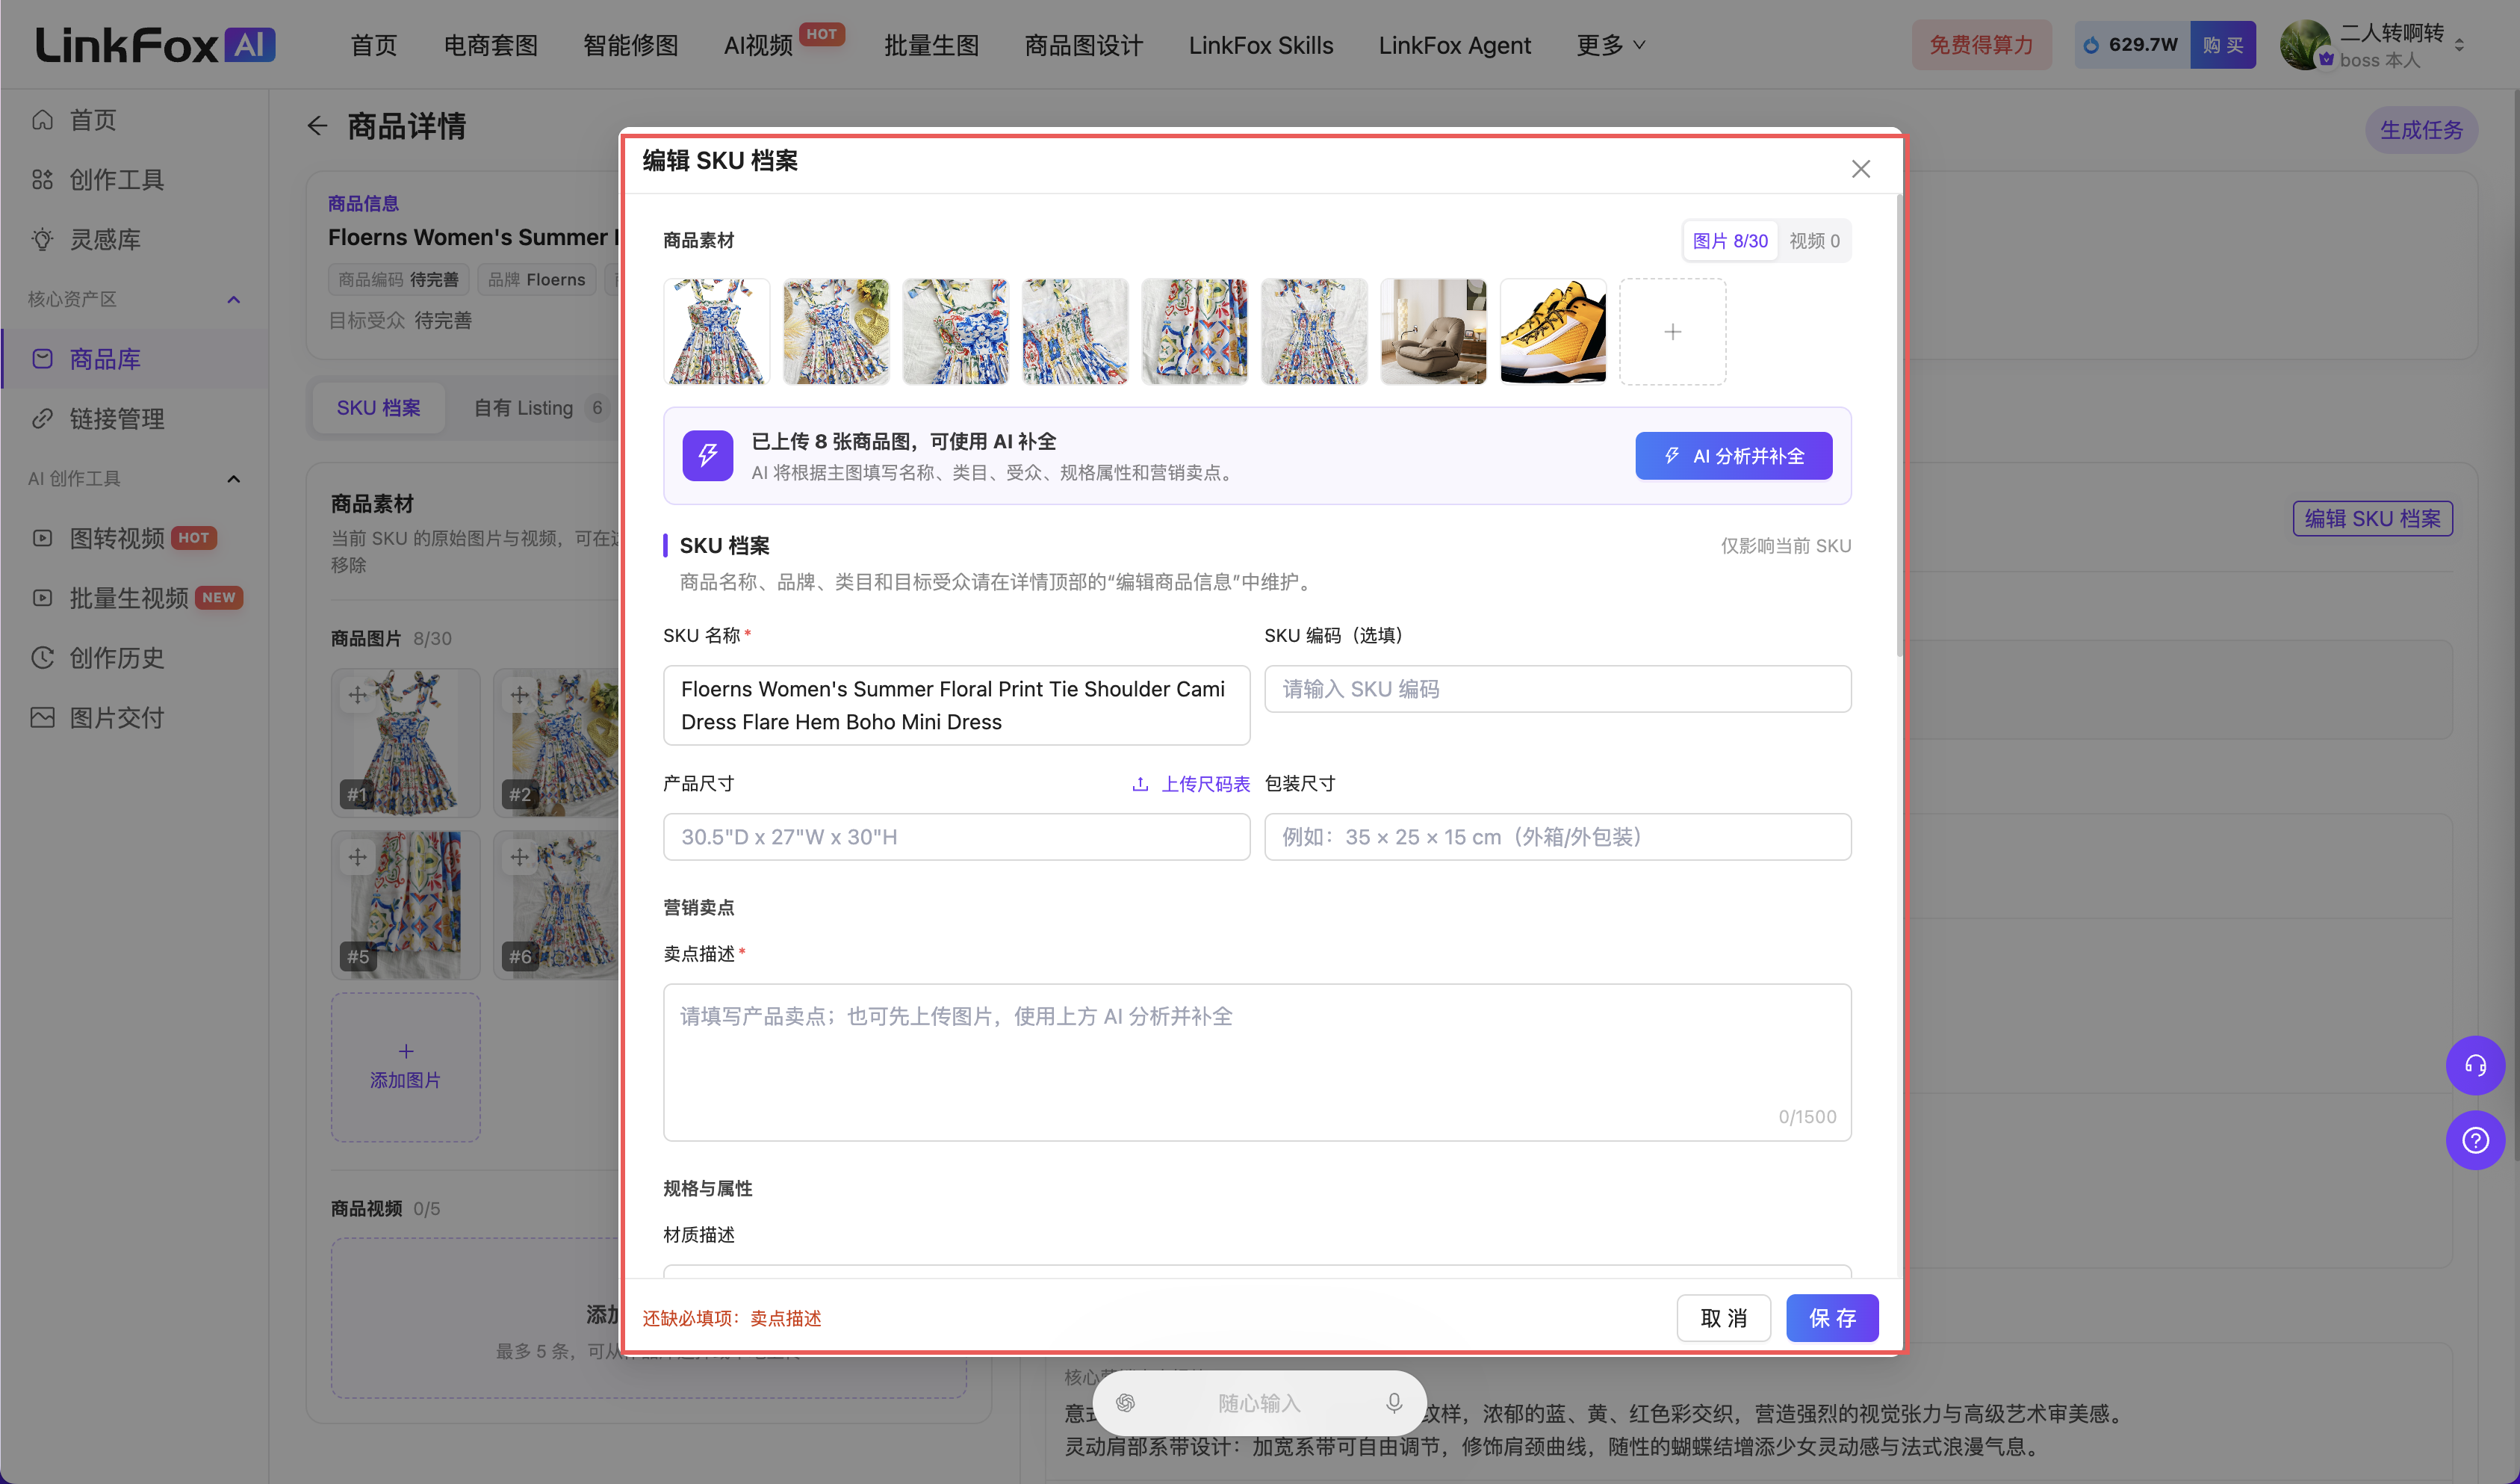Screen dimensions: 2520x1484
Task: Go to 电商套图 in top navigation
Action: tap(490, 45)
